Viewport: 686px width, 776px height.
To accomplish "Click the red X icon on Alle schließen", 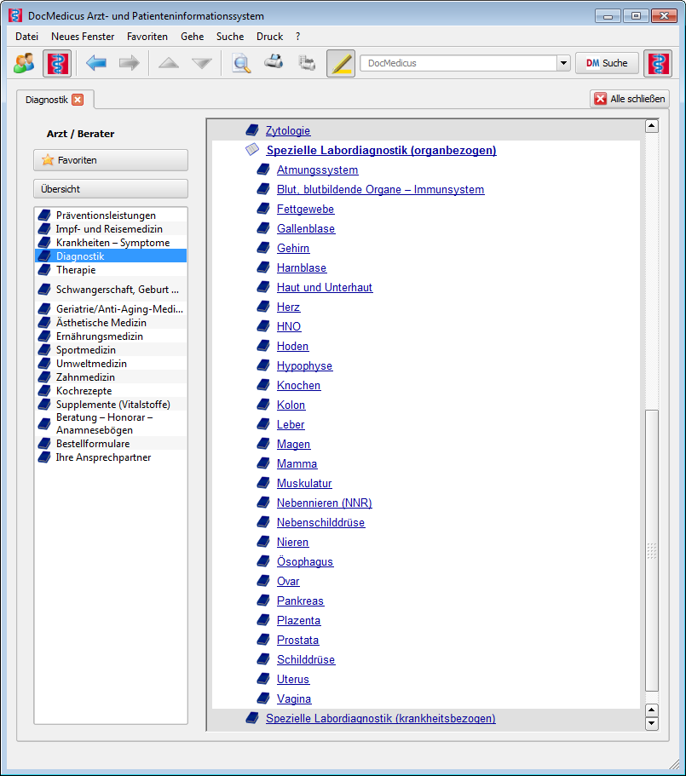I will click(601, 99).
